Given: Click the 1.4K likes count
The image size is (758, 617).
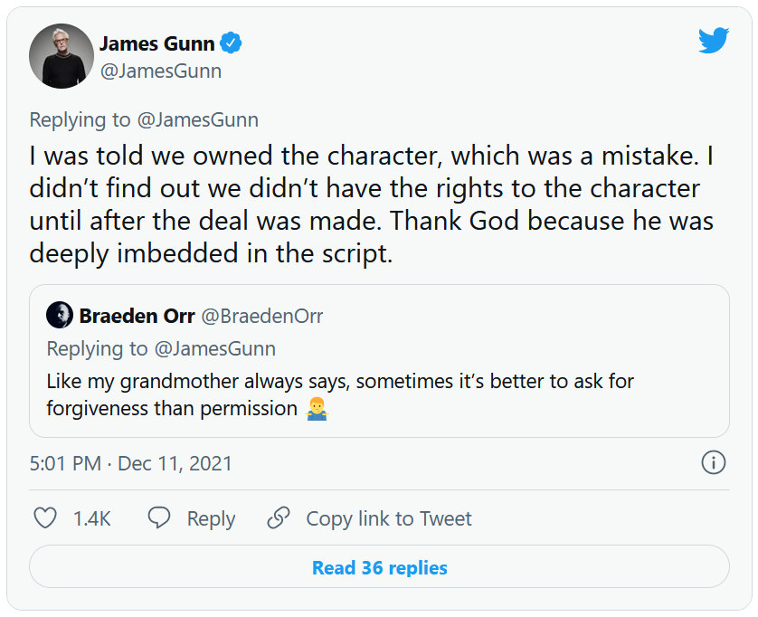Looking at the screenshot, I should pos(91,518).
